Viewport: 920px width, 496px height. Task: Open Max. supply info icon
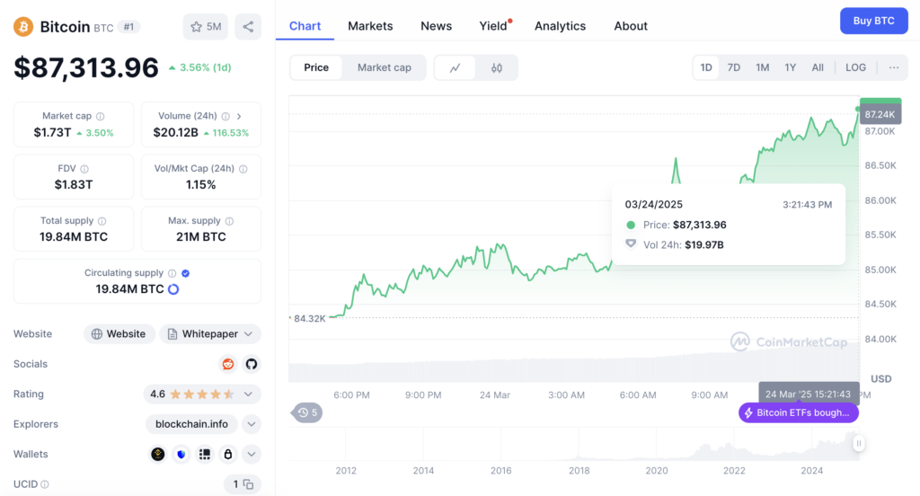pos(229,221)
